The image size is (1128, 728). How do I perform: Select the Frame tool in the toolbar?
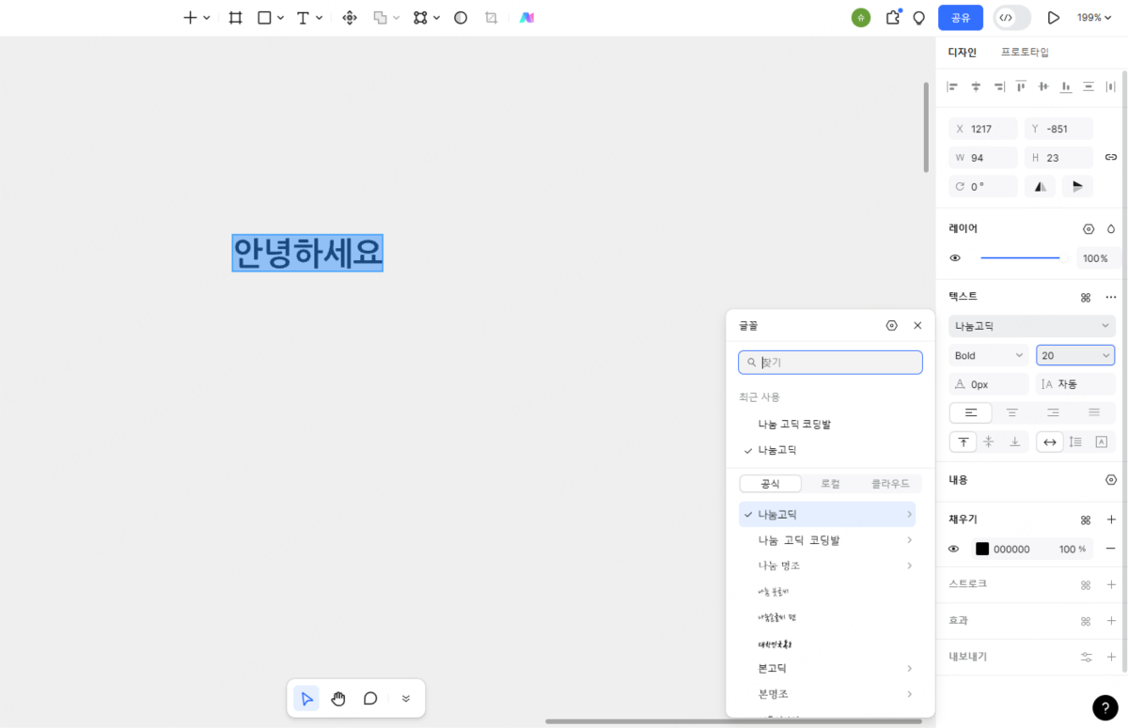[235, 17]
